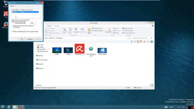The width and height of the screenshot is (194, 109).
Task: Click the Start button shell icon
Action: pyautogui.click(x=3, y=107)
